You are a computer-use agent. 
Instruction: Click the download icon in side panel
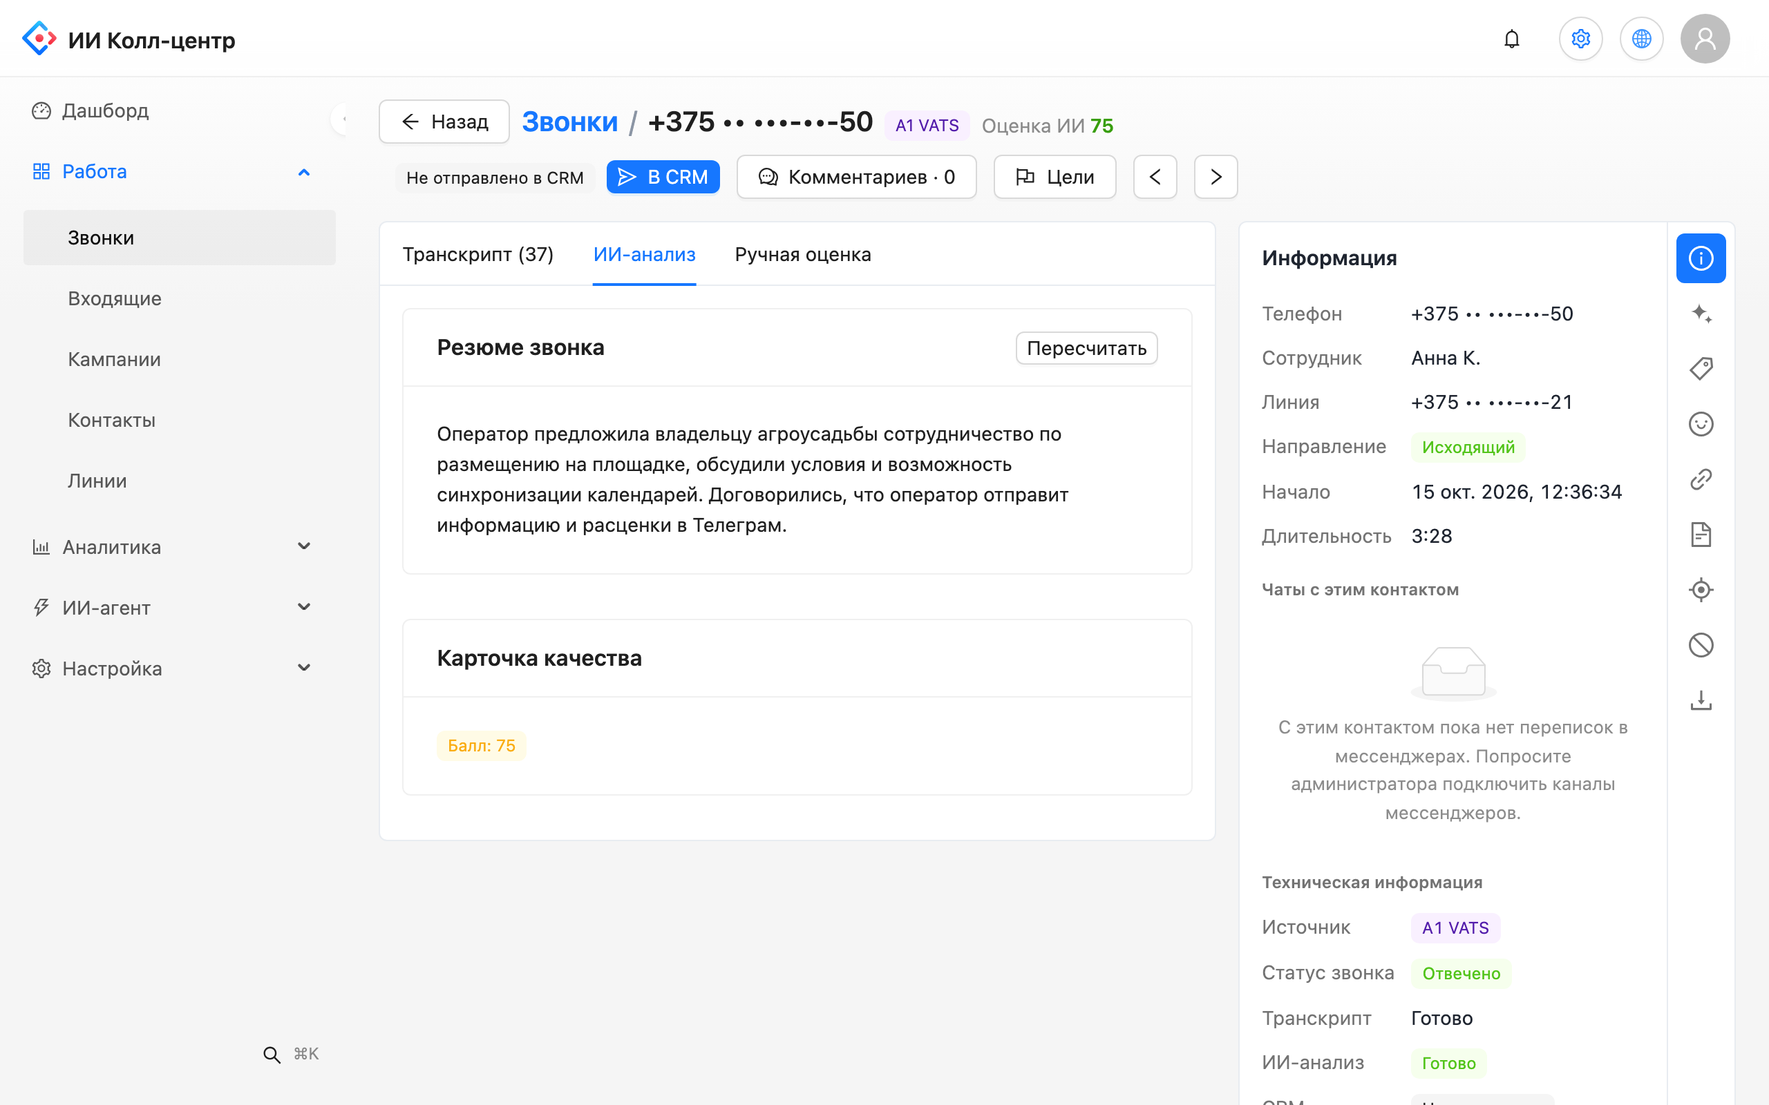[x=1701, y=700]
